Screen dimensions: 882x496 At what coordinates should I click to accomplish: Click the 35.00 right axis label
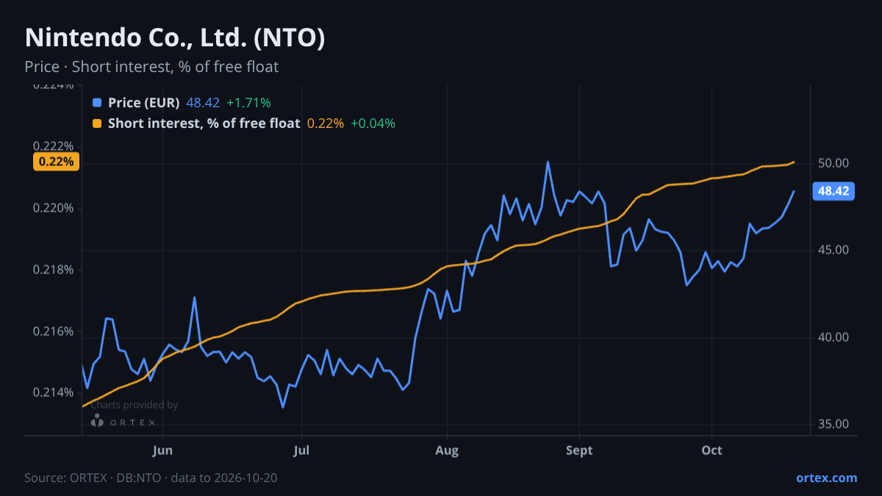pos(833,424)
